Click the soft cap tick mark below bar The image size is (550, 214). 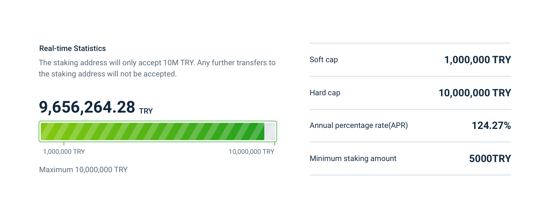(x=64, y=144)
